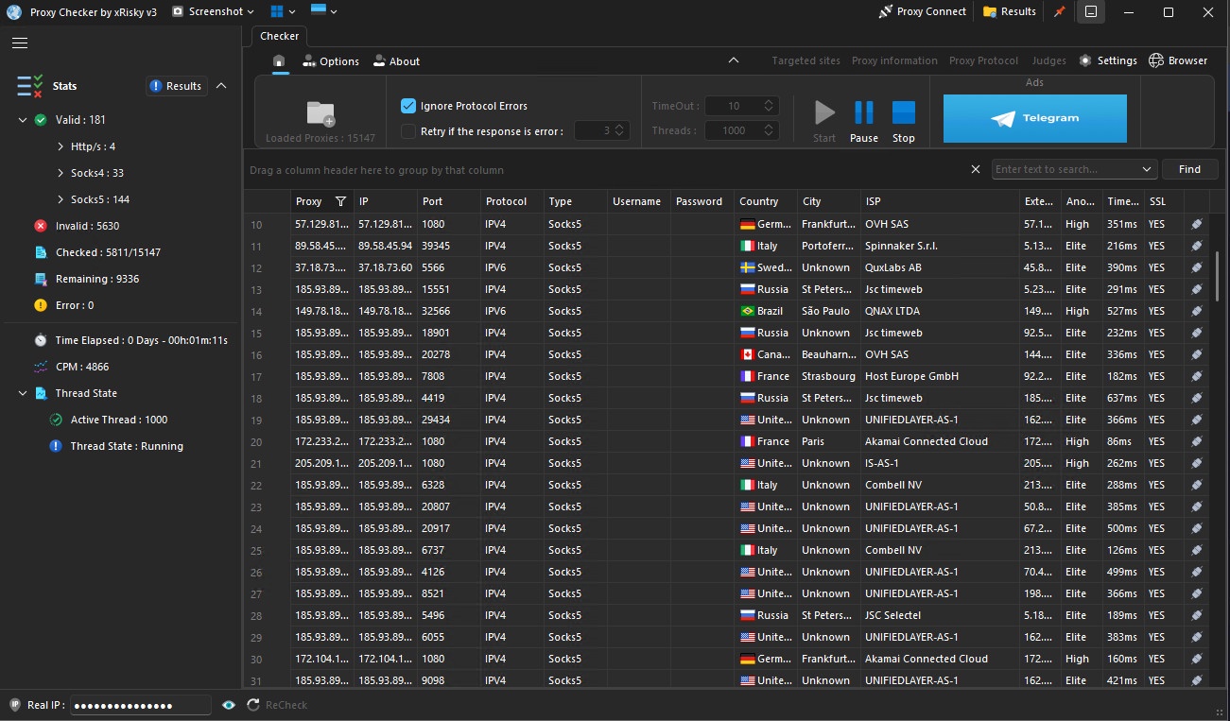Uncheck Ignore Protocol Errors
The image size is (1230, 721).
coord(408,106)
